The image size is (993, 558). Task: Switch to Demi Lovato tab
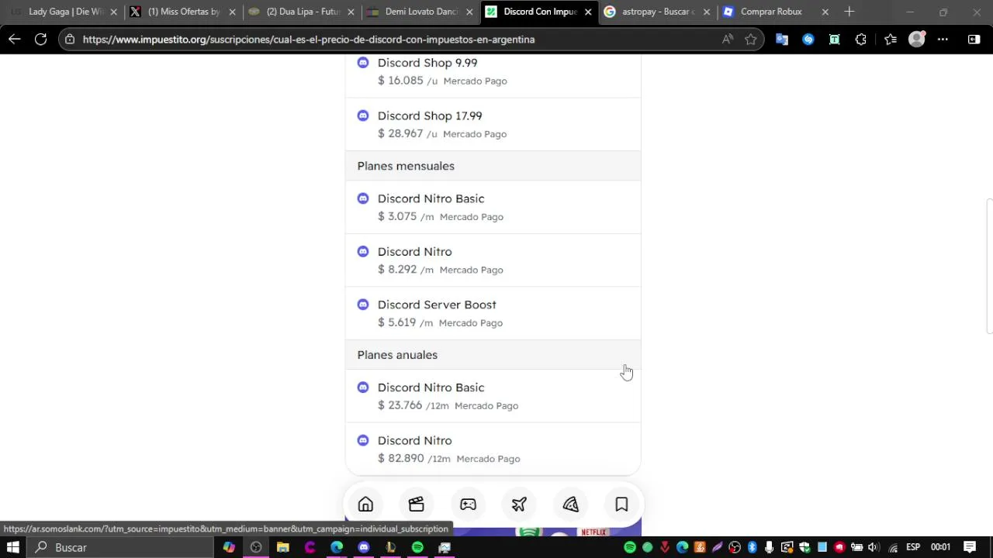[x=420, y=12]
